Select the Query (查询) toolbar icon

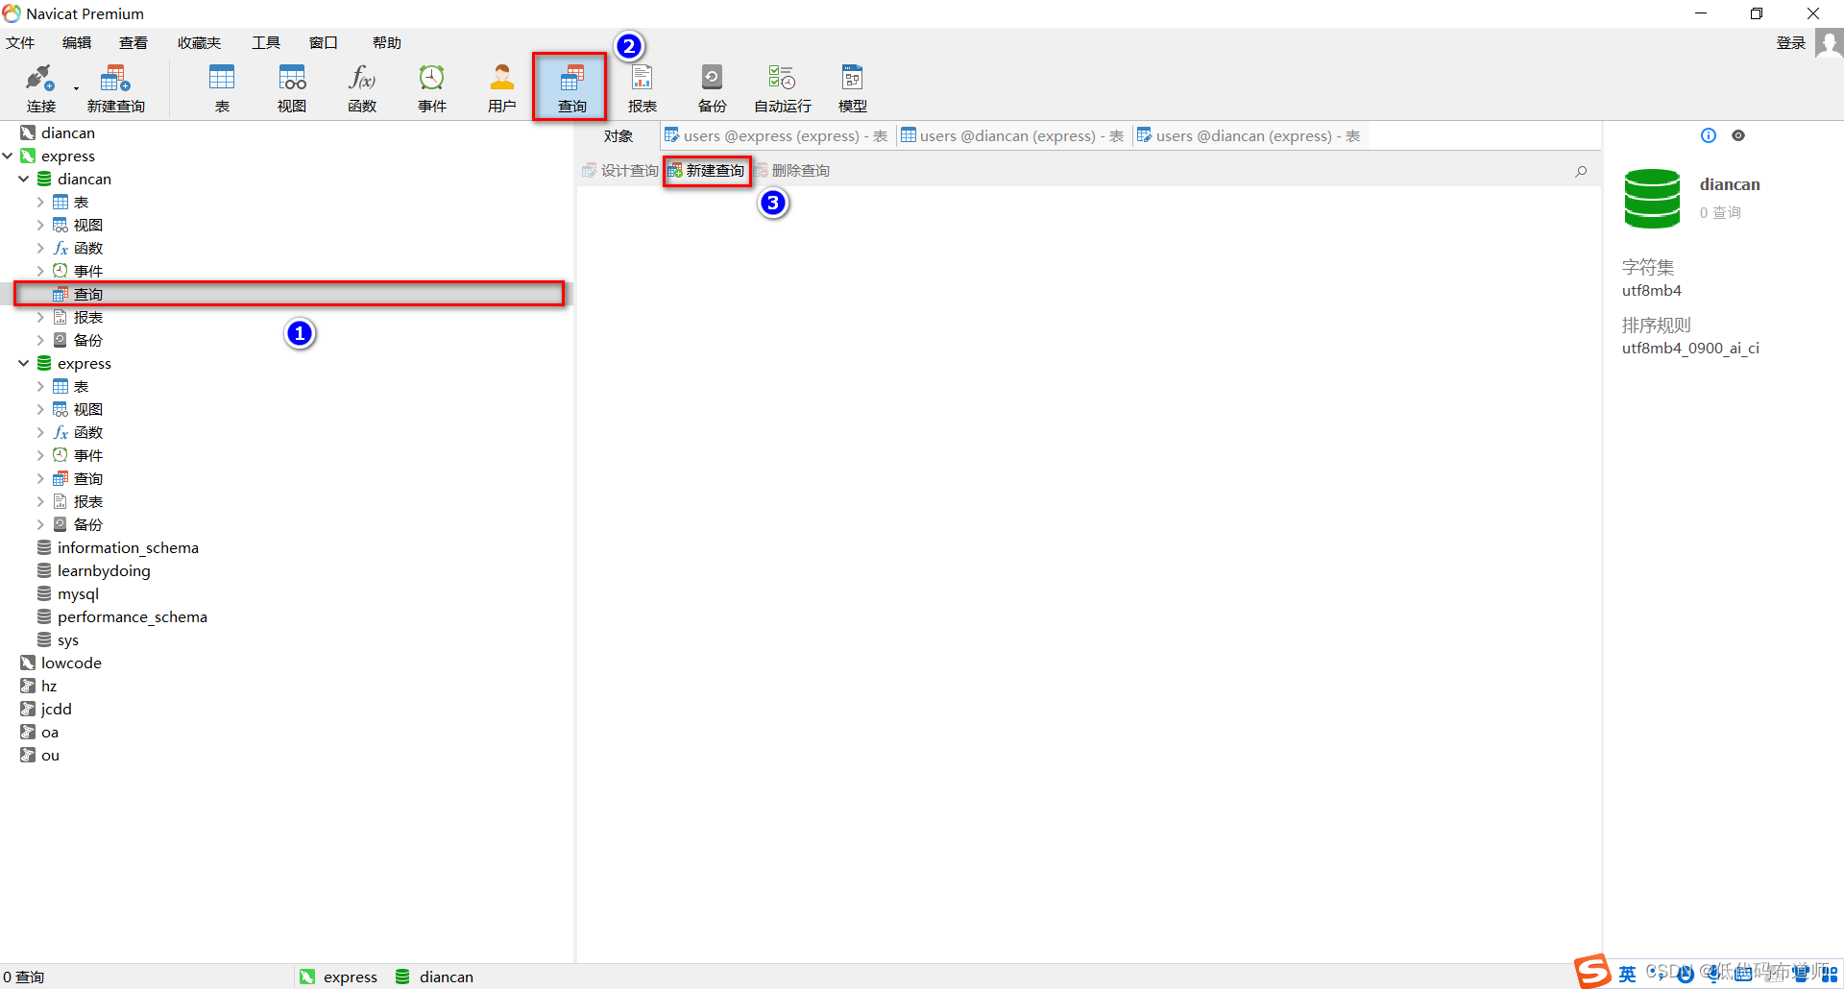tap(571, 88)
